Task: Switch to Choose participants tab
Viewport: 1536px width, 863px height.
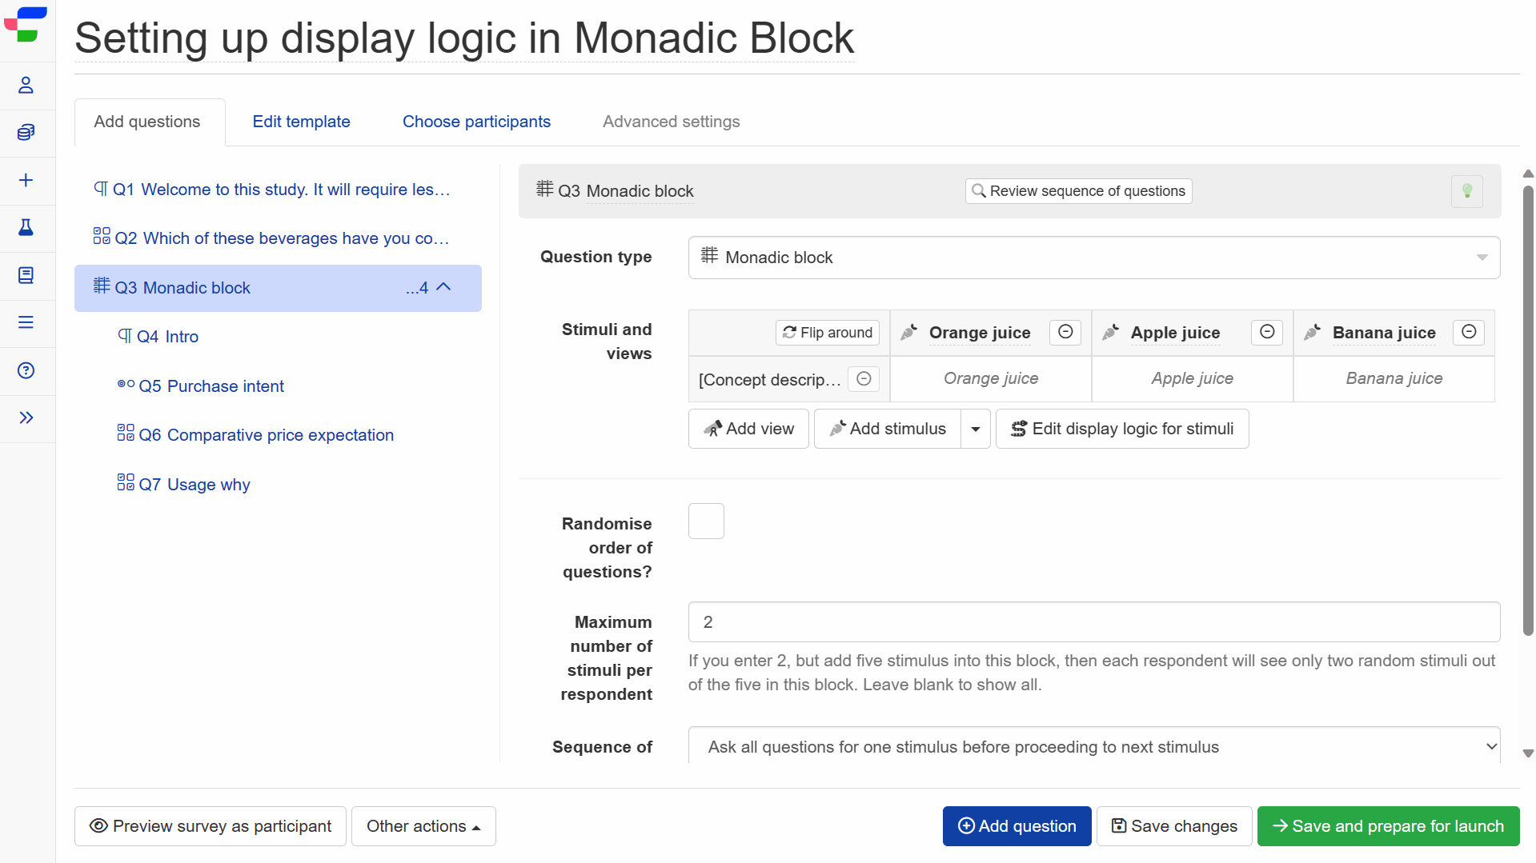Action: click(476, 122)
